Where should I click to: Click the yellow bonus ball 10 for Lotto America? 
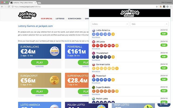pyautogui.click(x=113, y=34)
